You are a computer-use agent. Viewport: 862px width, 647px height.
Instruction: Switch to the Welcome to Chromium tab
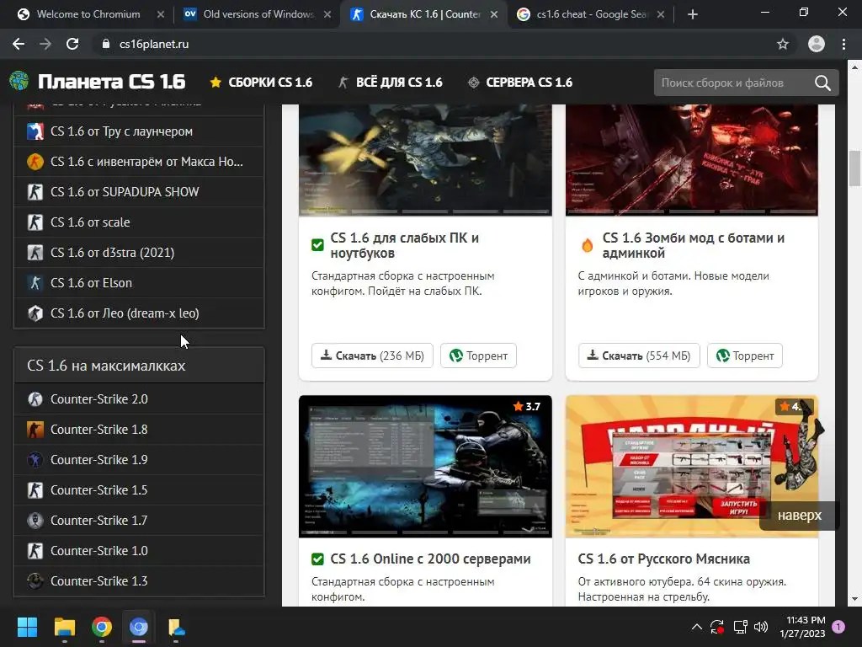click(x=88, y=14)
